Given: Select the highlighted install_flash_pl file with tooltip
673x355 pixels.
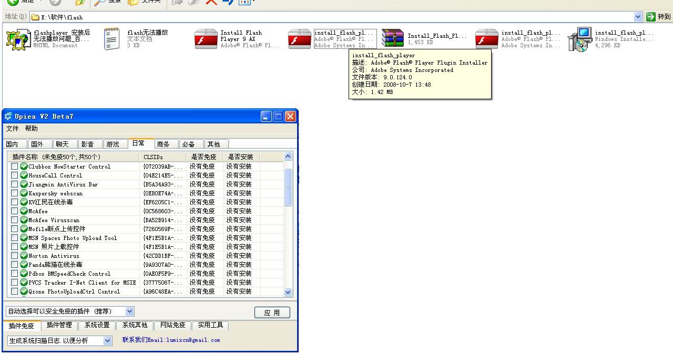Looking at the screenshot, I should pos(300,39).
